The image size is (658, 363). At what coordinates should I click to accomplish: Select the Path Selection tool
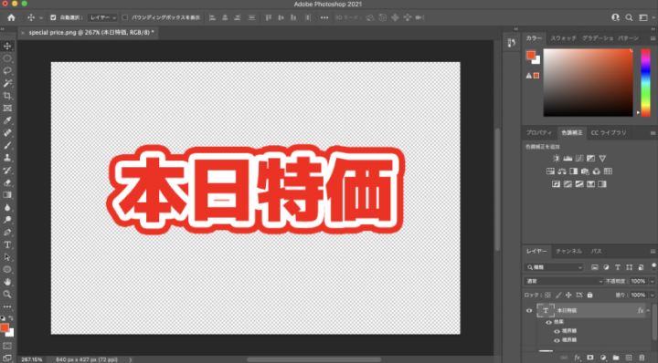coord(7,257)
